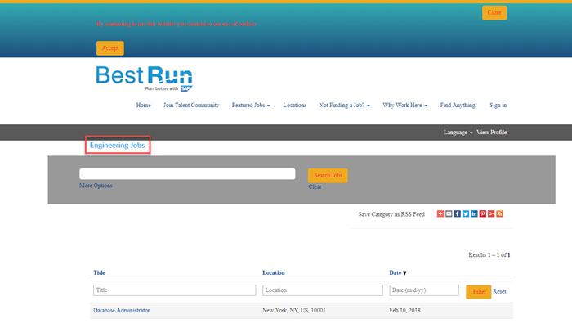
Task: Open the Find Anything! page
Action: click(x=458, y=106)
